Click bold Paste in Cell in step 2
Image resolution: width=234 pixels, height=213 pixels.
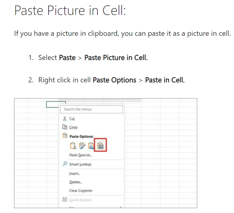[165, 80]
